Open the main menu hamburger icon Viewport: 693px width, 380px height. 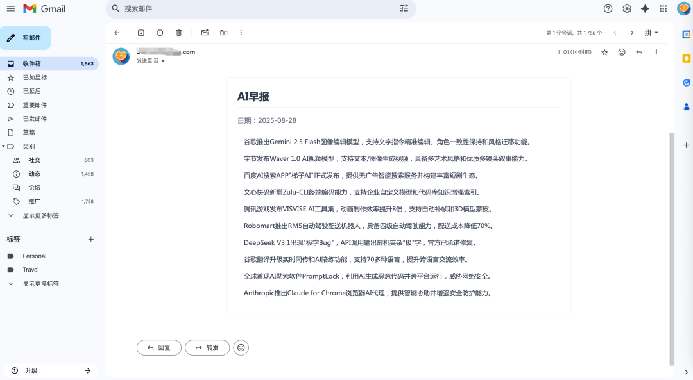pos(11,8)
